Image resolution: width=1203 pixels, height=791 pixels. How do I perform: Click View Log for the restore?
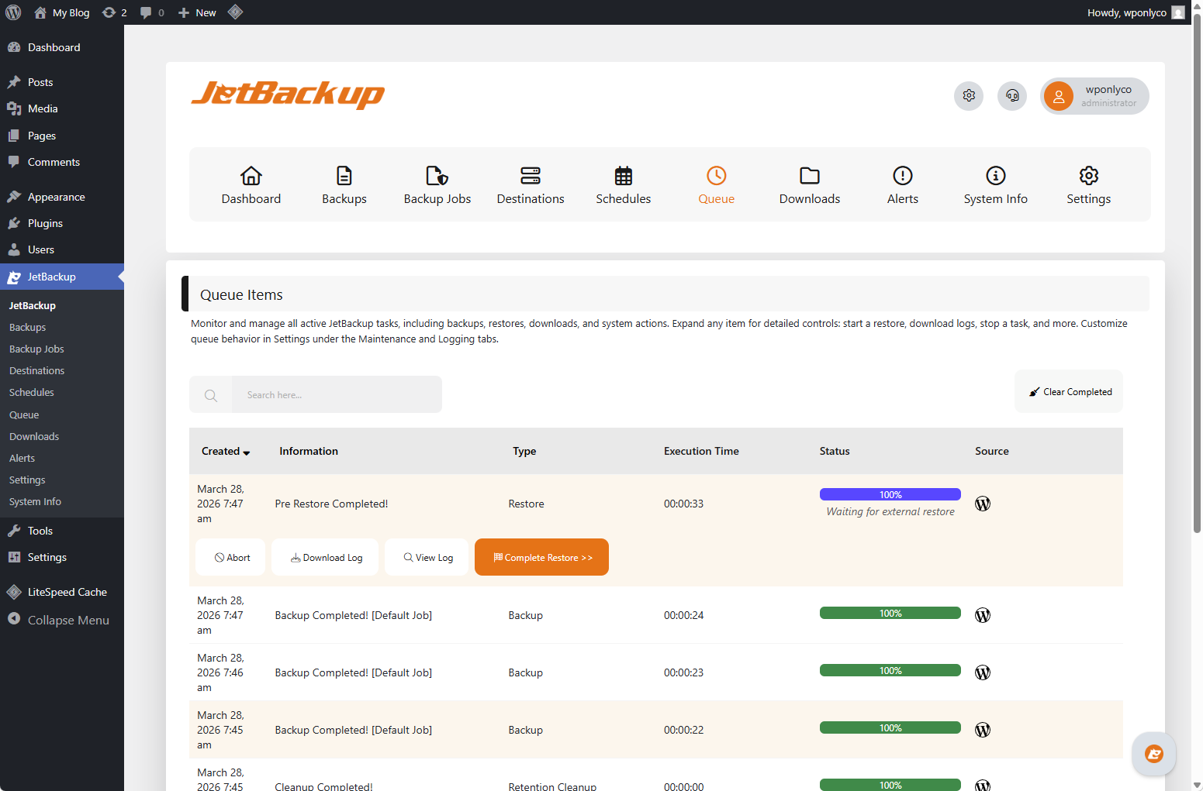(x=427, y=557)
